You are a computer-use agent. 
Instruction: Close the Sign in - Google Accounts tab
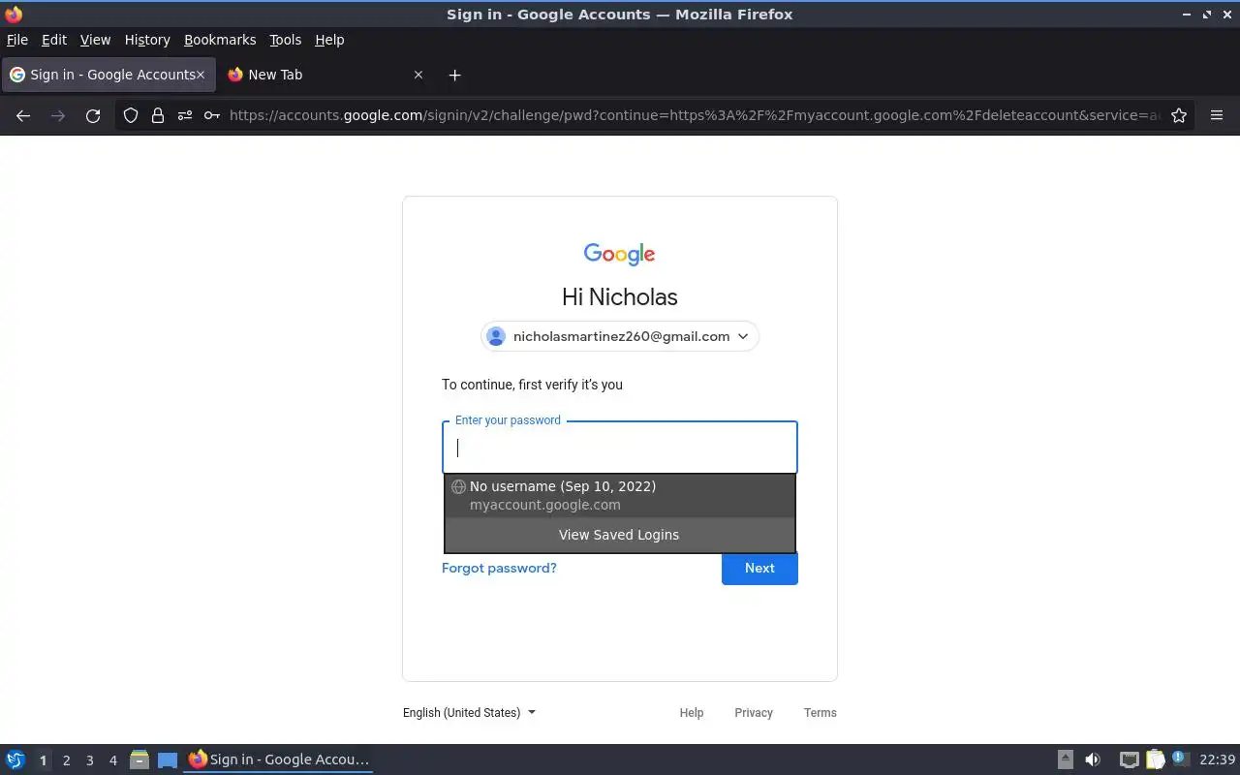point(201,75)
